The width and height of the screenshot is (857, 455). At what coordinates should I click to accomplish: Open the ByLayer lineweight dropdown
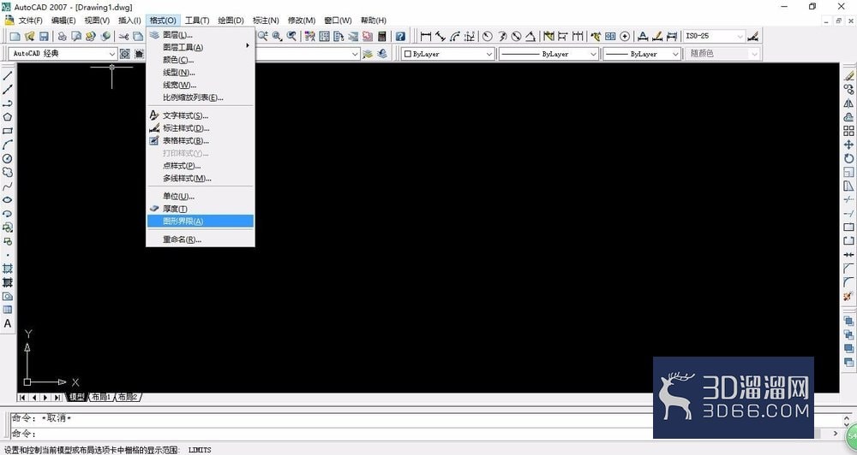click(x=675, y=54)
